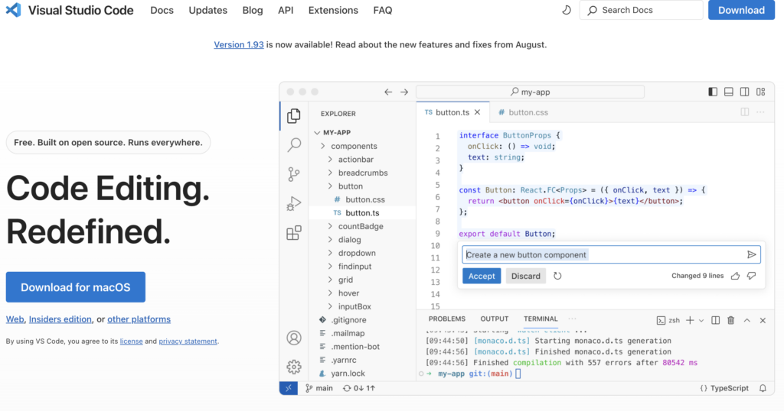The image size is (784, 411).
Task: Toggle the bottom panel layout button
Action: coord(729,92)
